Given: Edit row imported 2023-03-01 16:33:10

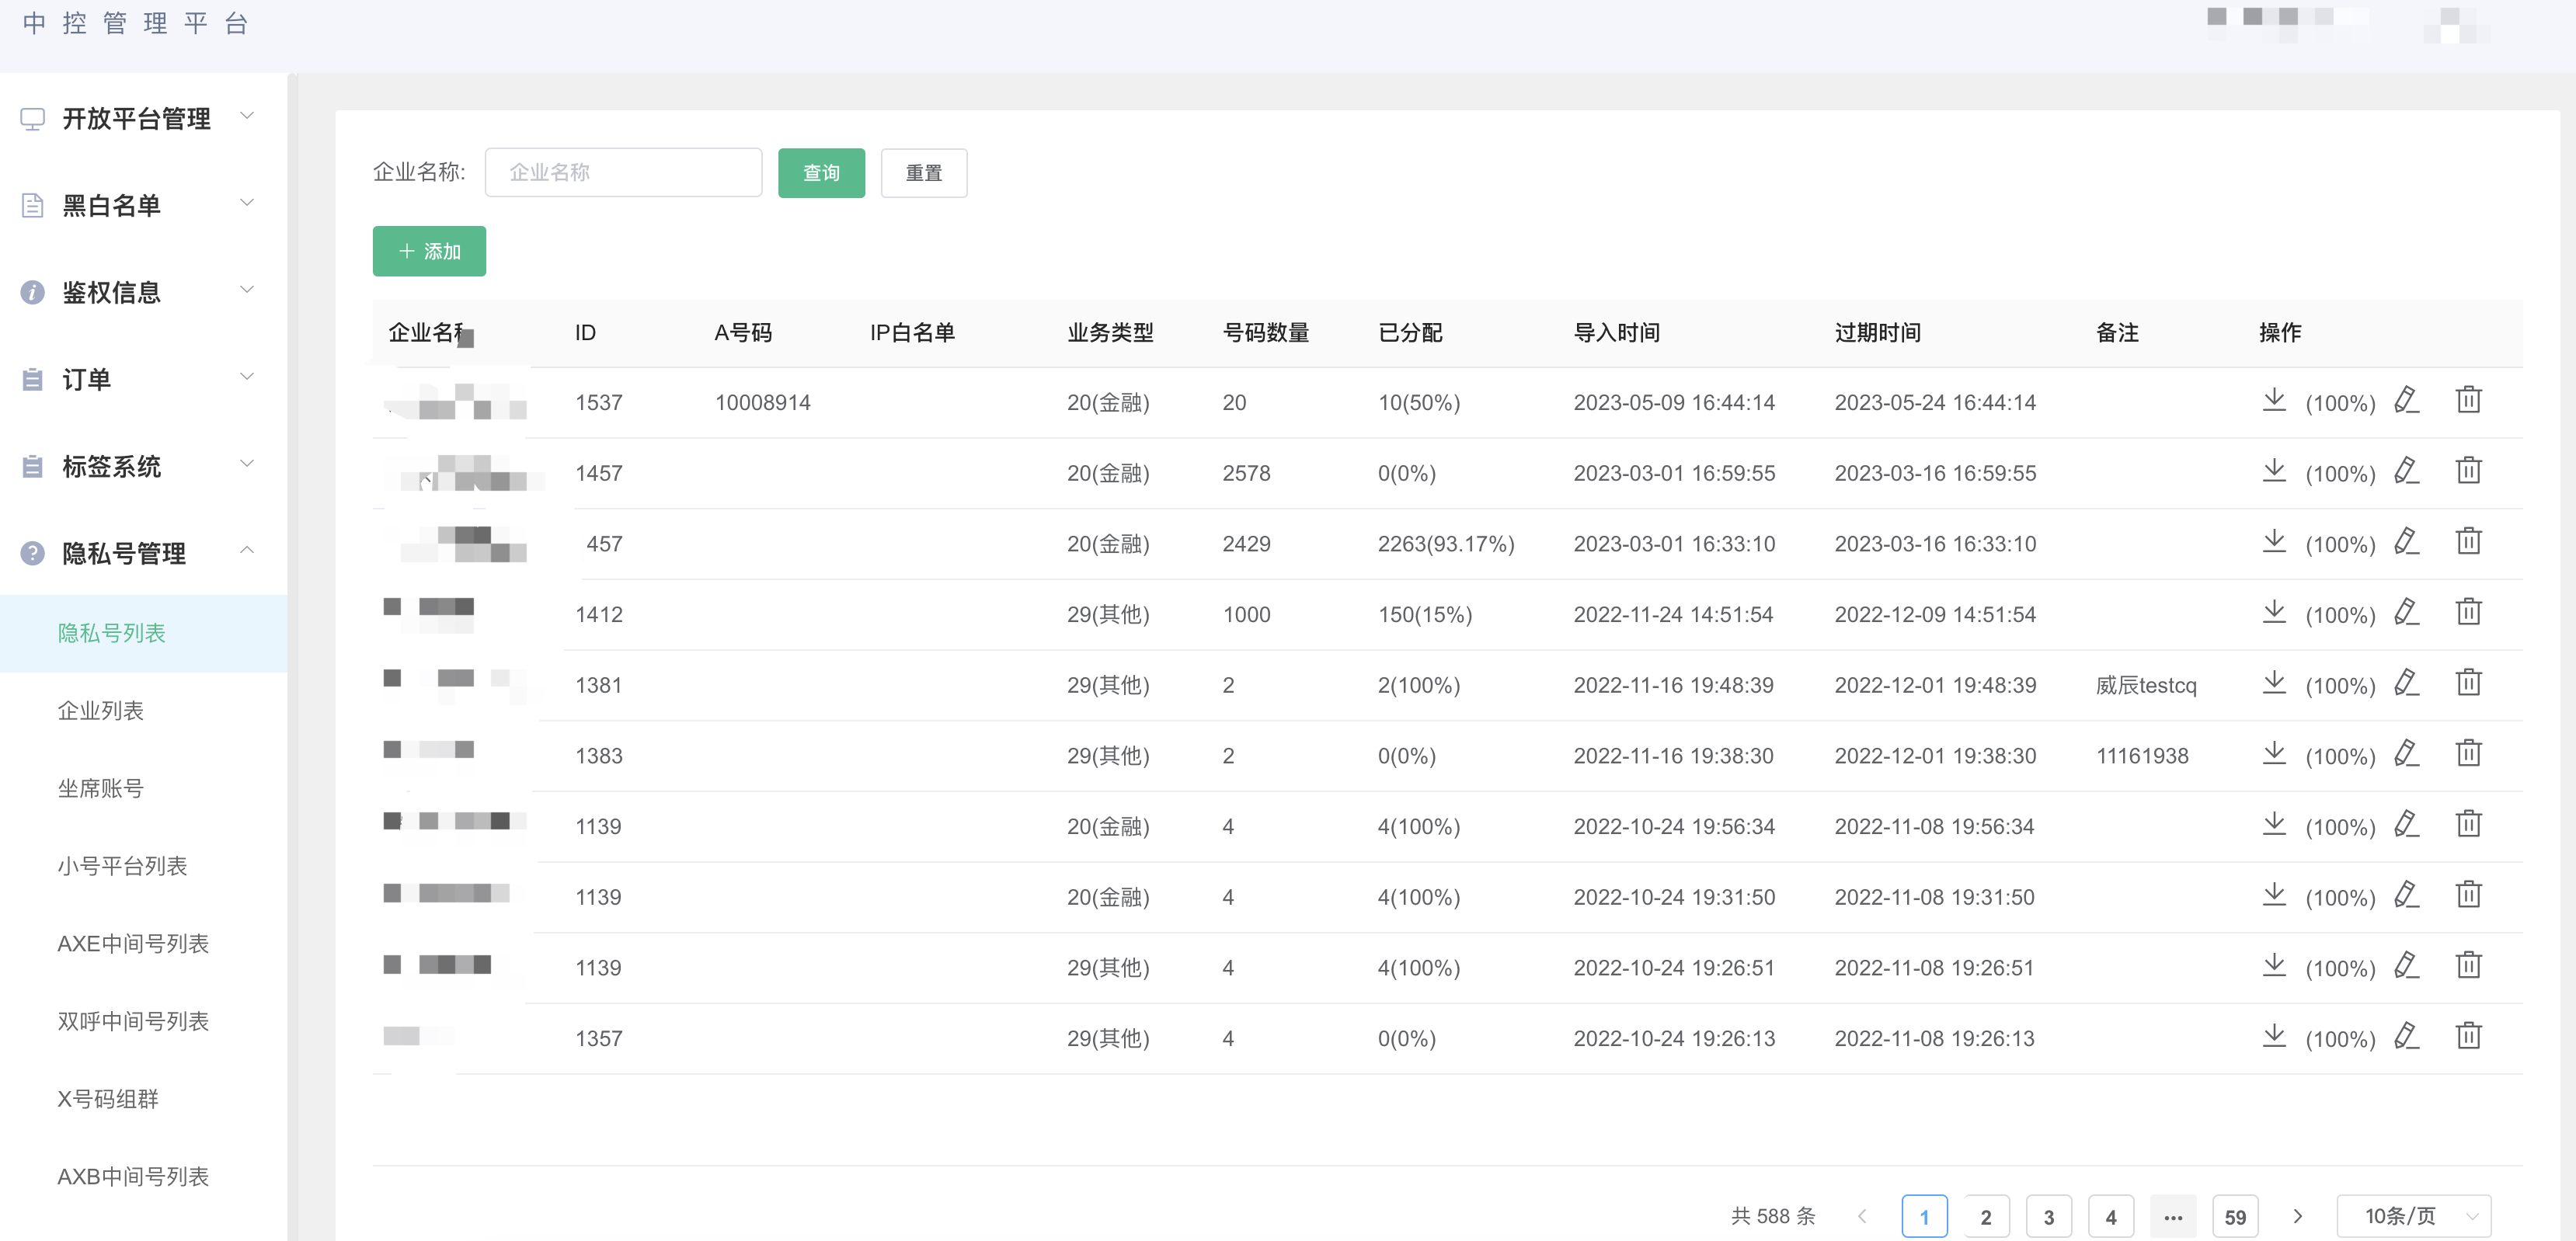Looking at the screenshot, I should [x=2407, y=542].
